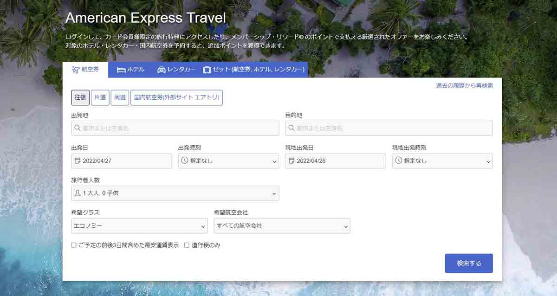Click the clock icon in the 現地出発時刻 field

coord(398,161)
